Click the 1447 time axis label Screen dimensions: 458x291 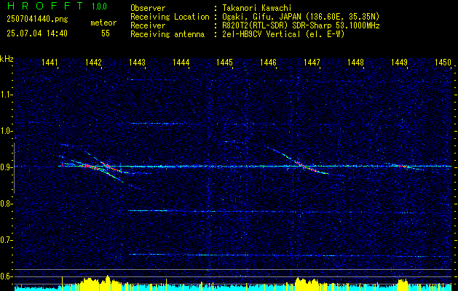312,63
